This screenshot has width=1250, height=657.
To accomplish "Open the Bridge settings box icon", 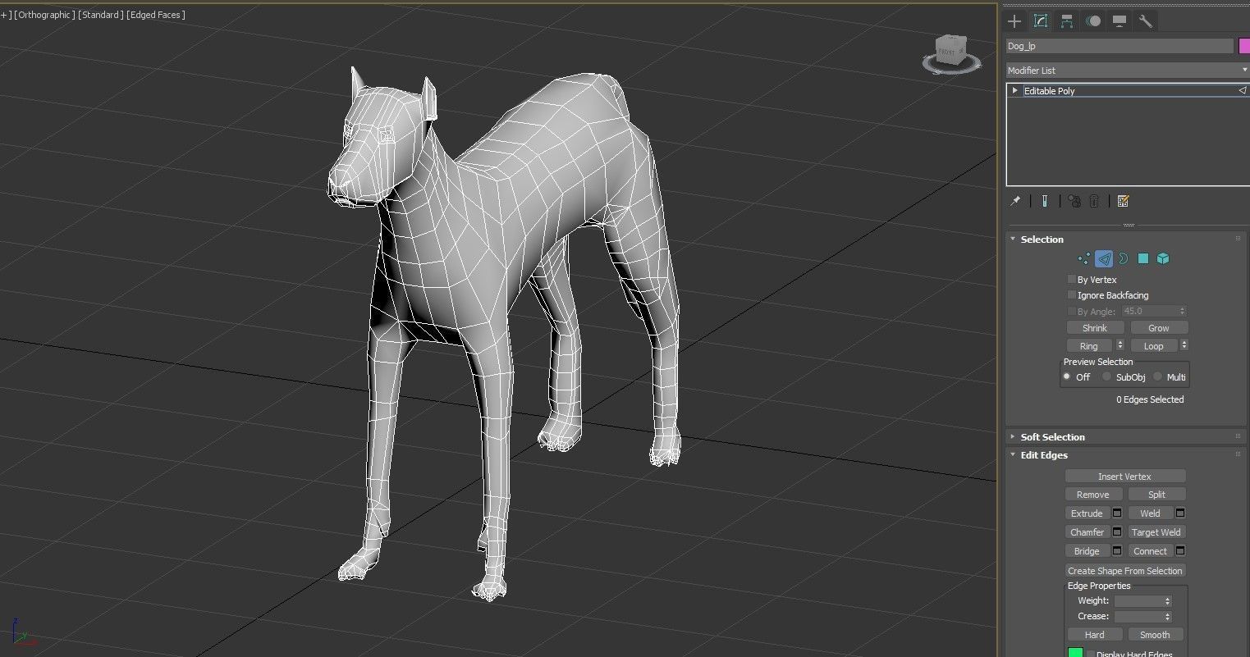I will point(1117,551).
